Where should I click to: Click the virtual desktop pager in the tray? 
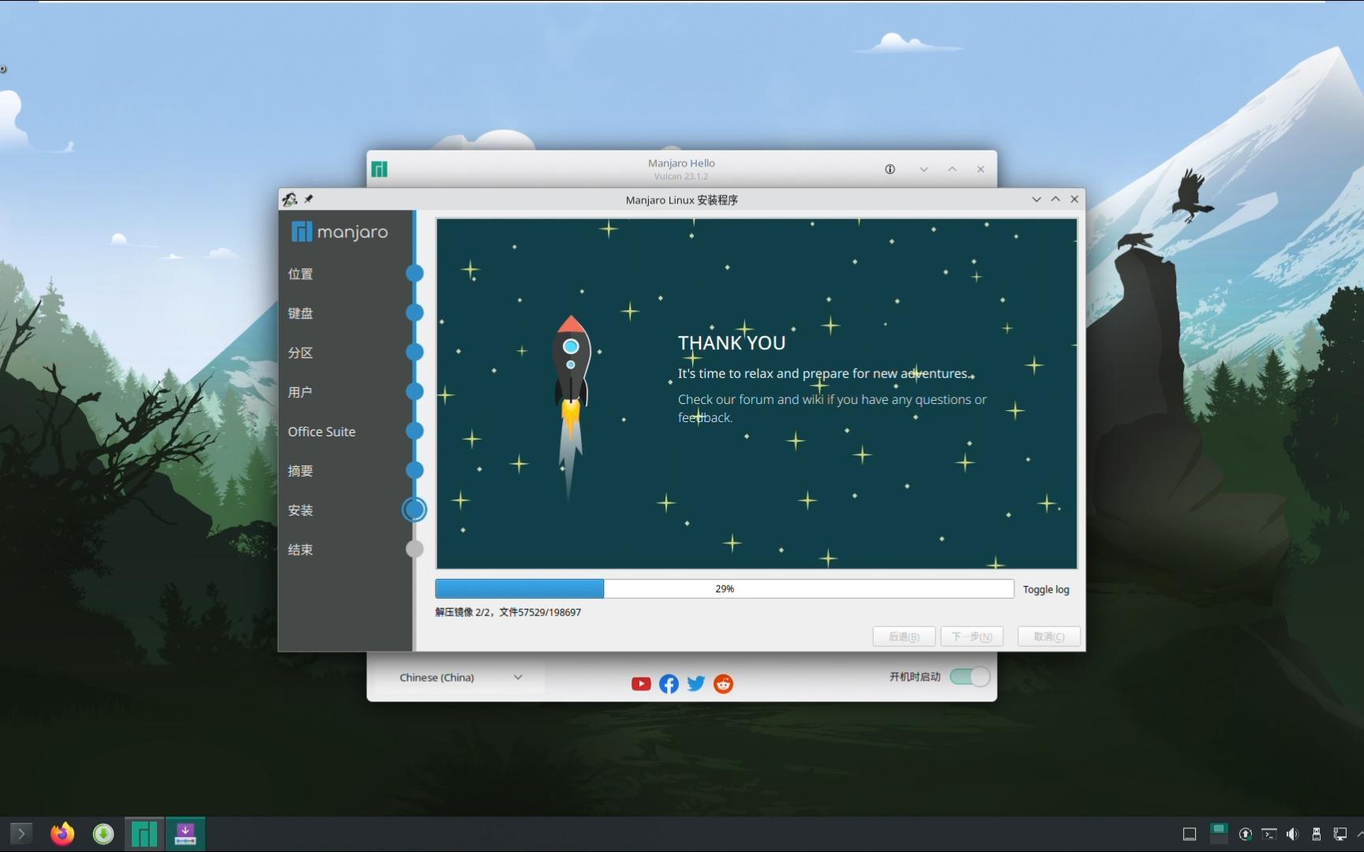click(1218, 832)
